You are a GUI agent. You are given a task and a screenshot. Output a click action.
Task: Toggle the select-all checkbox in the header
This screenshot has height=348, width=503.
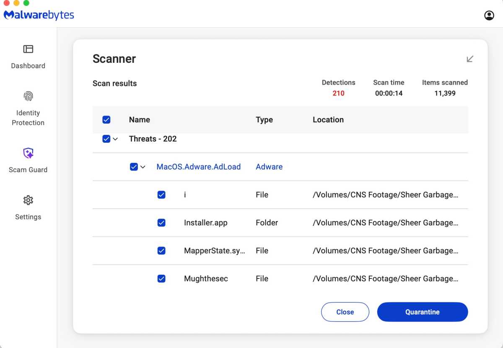click(106, 119)
